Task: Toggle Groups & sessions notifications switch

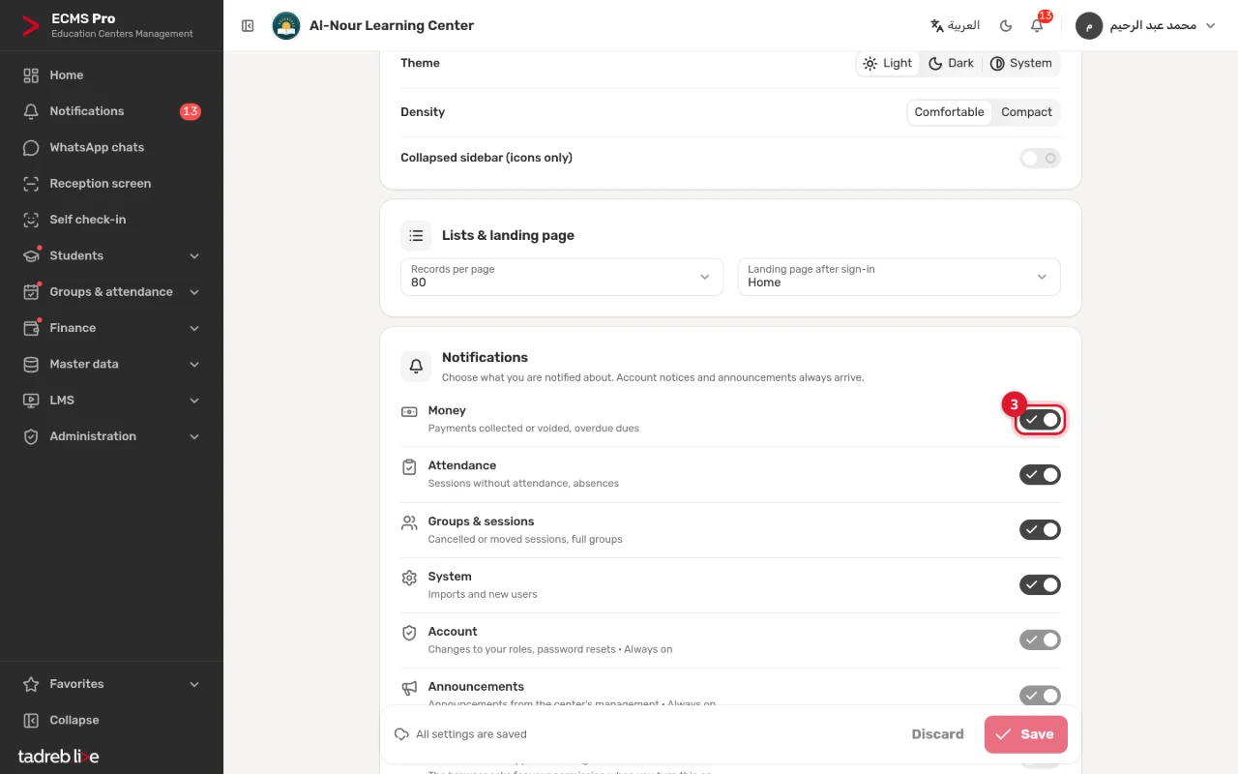Action: [1040, 530]
